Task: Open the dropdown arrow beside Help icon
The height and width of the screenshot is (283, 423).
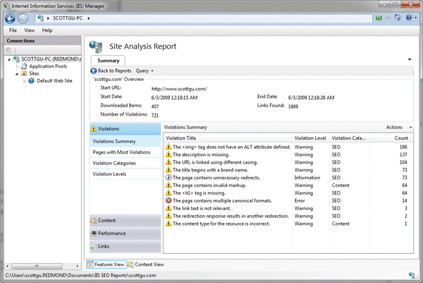Action: point(415,18)
